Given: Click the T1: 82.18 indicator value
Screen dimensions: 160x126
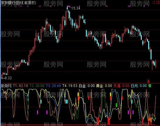Looking at the screenshot, I should [21, 86].
